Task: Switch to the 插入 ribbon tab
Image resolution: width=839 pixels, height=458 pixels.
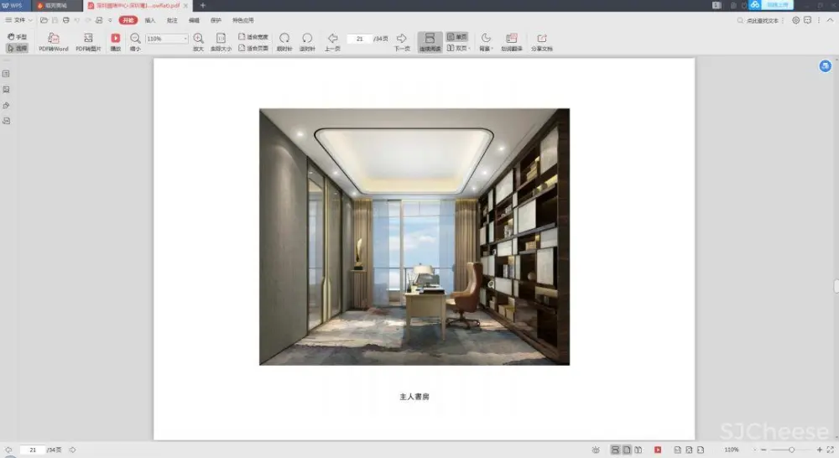Action: click(150, 19)
